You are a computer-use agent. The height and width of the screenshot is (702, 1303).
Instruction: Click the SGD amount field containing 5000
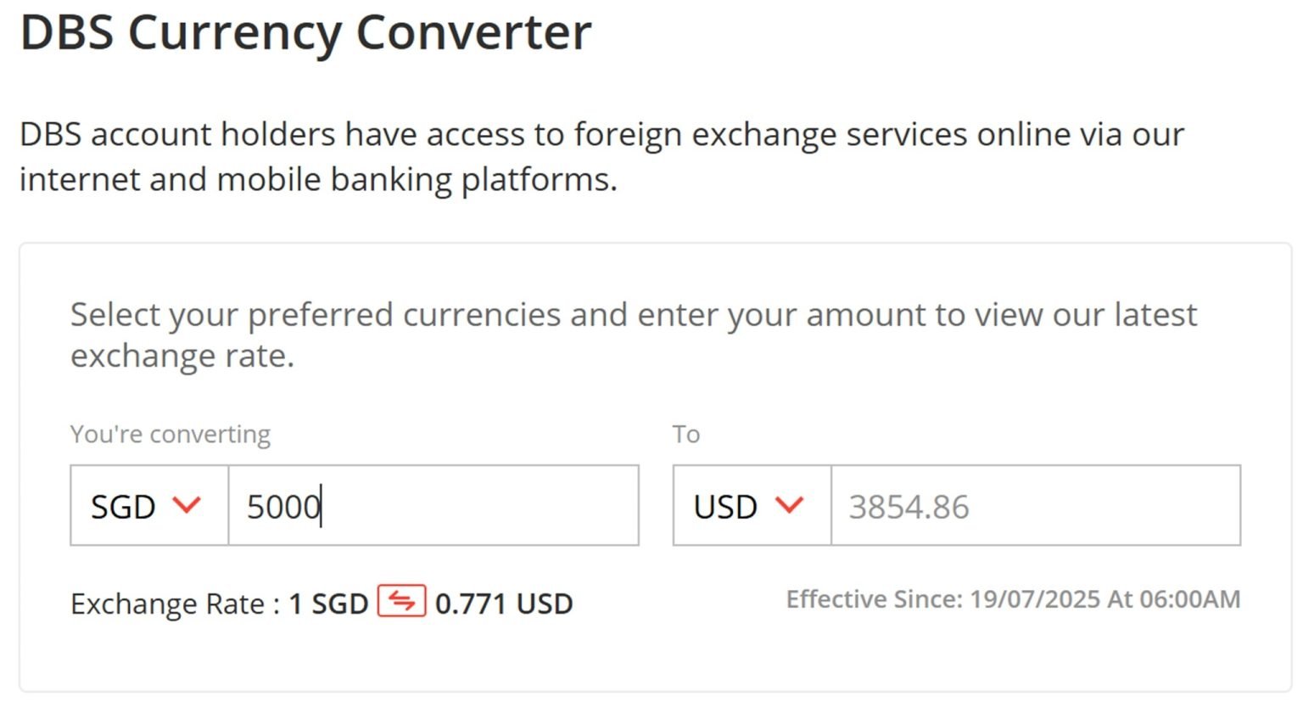coord(433,506)
